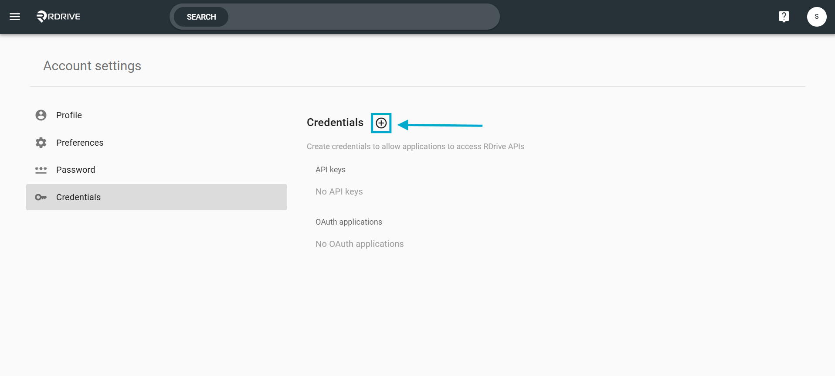Click the Account settings heading
Viewport: 835px width, 376px height.
click(x=92, y=66)
